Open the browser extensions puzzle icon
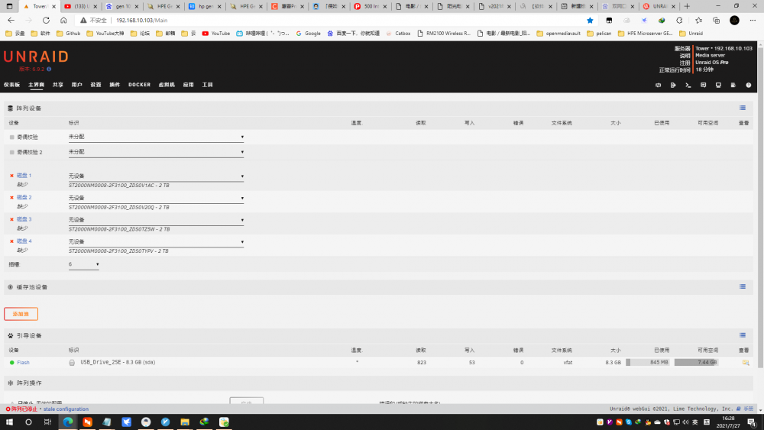This screenshot has height=430, width=764. [679, 21]
